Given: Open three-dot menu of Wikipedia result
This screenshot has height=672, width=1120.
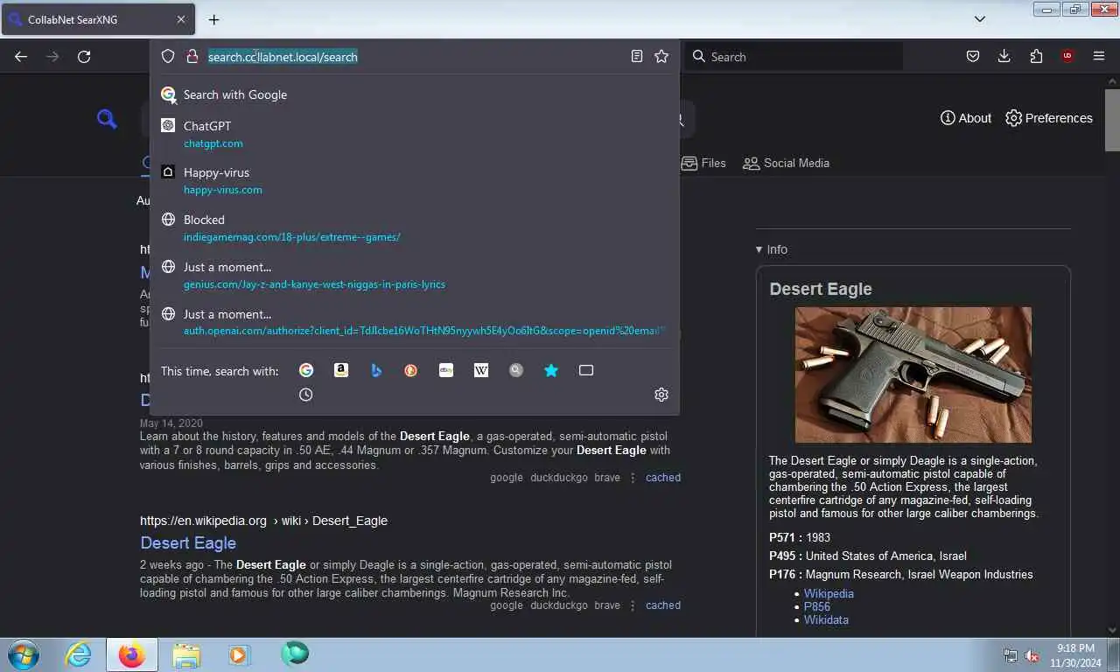Looking at the screenshot, I should (633, 605).
